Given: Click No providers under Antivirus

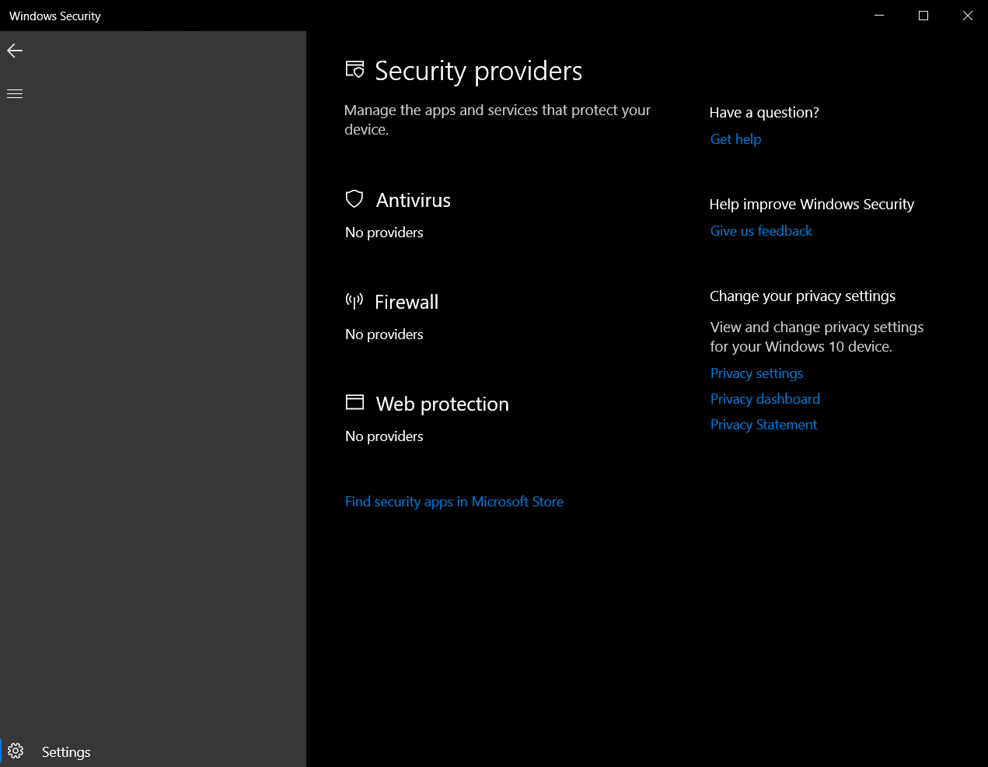Looking at the screenshot, I should [x=384, y=233].
